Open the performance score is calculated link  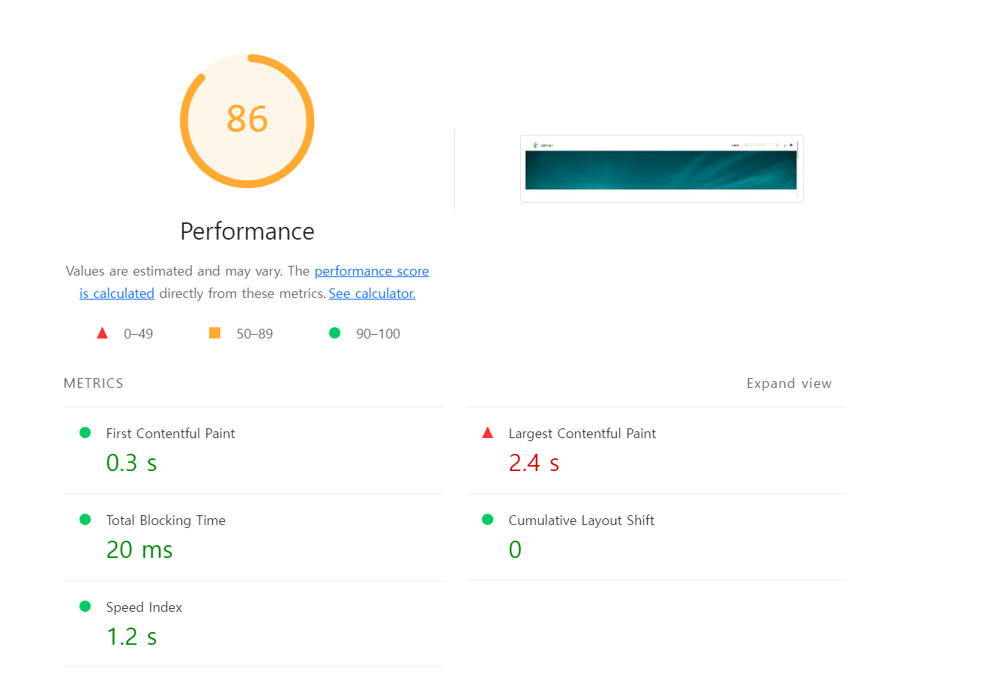[x=255, y=282]
